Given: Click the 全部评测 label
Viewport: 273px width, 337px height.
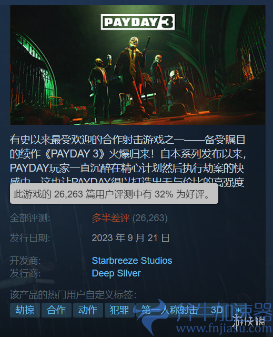Looking at the screenshot, I should click(30, 218).
